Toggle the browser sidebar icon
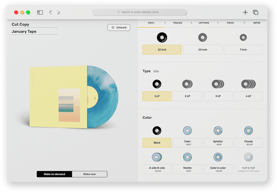277x192 pixels. click(40, 12)
